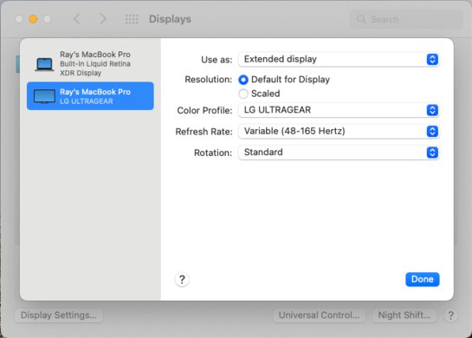Open the Refresh Rate dropdown
This screenshot has width=472, height=338.
click(339, 131)
